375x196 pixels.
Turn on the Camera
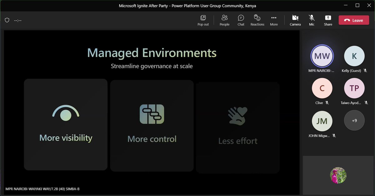(x=295, y=20)
